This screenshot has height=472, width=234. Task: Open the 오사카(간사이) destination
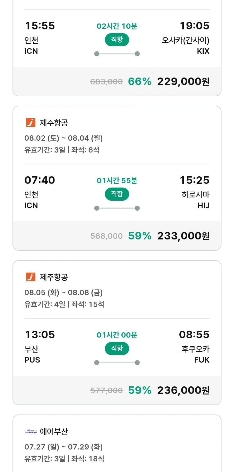point(185,40)
